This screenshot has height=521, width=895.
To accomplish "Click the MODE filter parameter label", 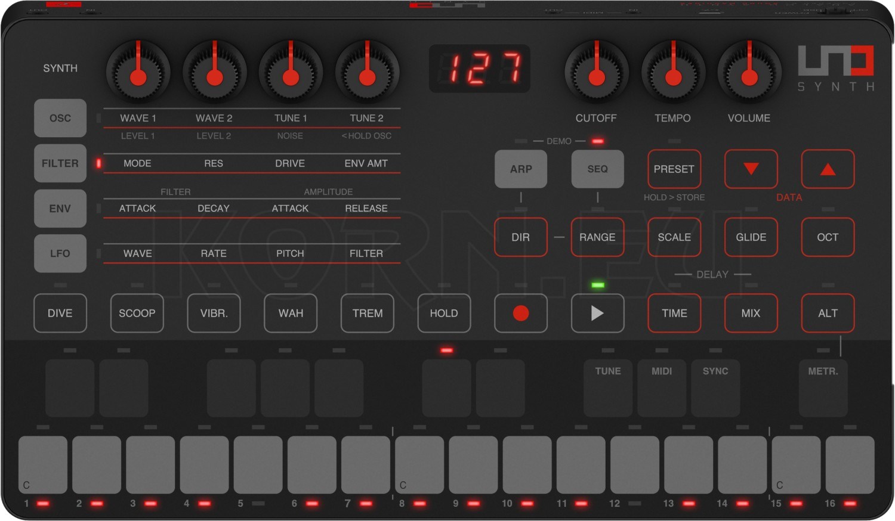I will tap(137, 163).
